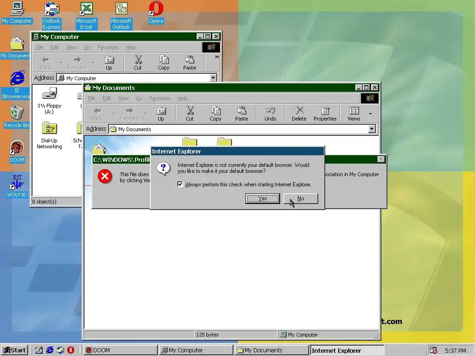The height and width of the screenshot is (356, 475).
Task: Switch to Internet Explorer taskbar button
Action: coord(347,350)
